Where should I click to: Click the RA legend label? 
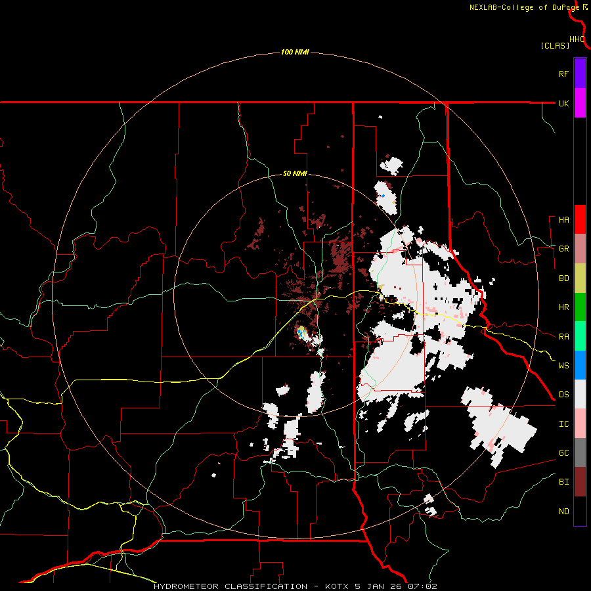click(564, 337)
